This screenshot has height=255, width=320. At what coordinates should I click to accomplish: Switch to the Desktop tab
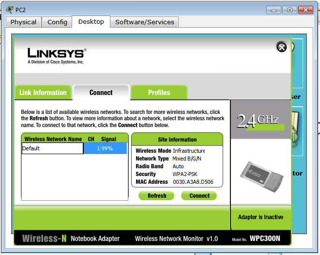[x=91, y=22]
